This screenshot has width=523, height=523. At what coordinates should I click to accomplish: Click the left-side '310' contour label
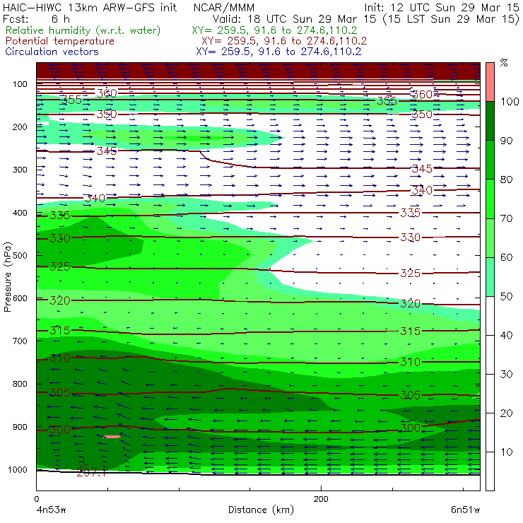(x=60, y=358)
